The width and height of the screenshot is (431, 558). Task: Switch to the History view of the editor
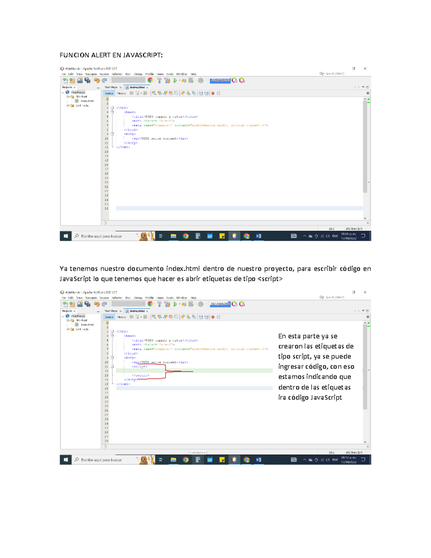[x=122, y=94]
